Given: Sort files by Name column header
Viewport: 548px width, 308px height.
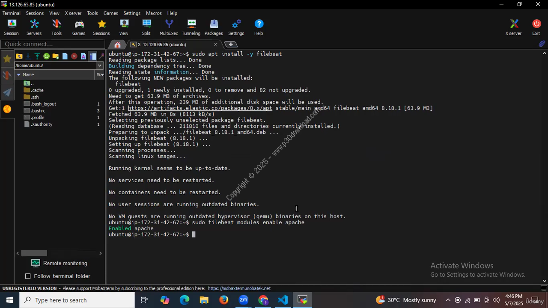Looking at the screenshot, I should click(55, 74).
